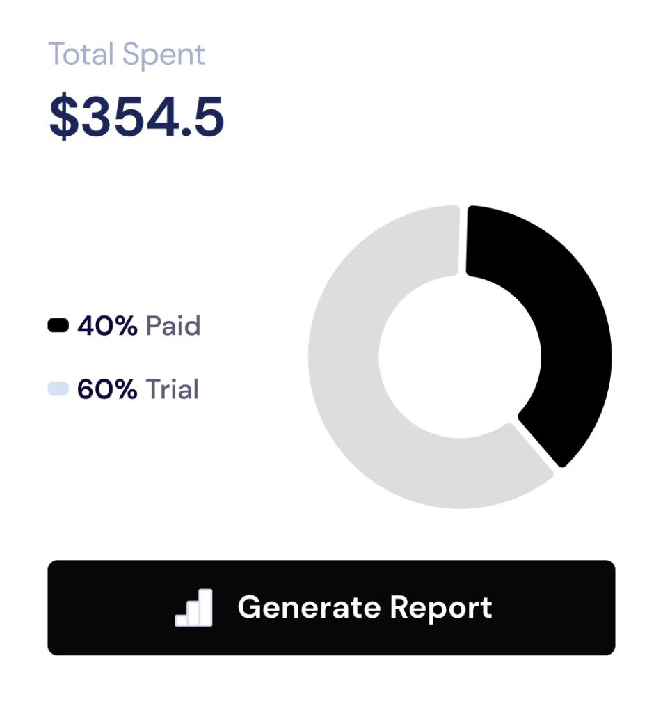
Task: Click the word Total in the heading
Action: pyautogui.click(x=81, y=55)
